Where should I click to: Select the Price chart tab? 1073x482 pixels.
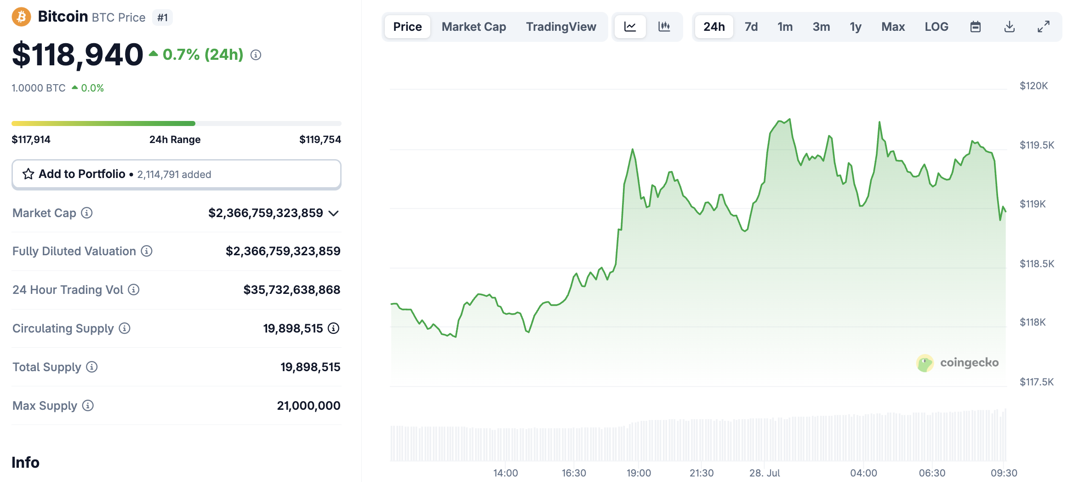coord(407,27)
